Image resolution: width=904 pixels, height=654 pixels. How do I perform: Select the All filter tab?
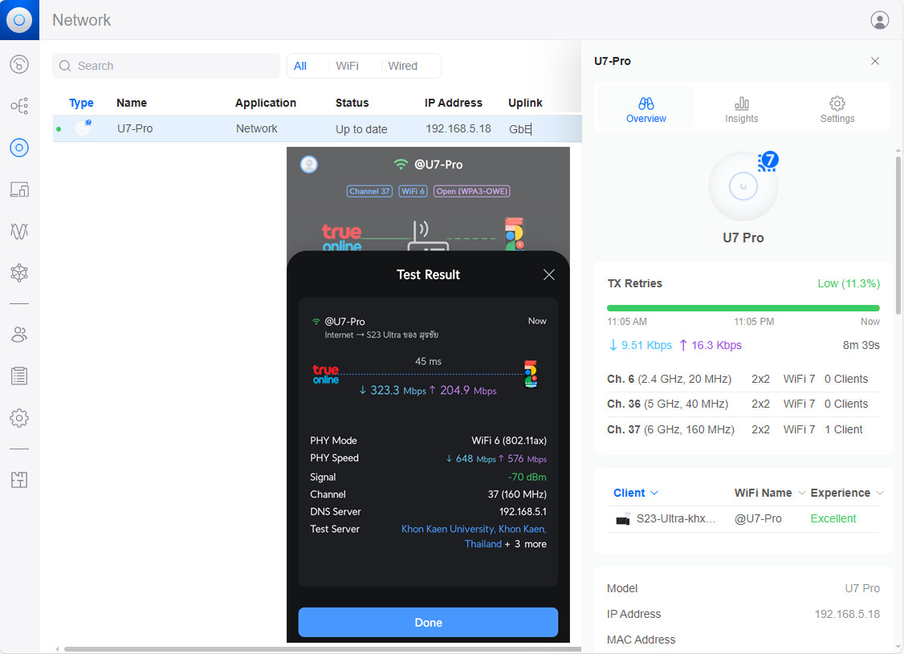300,66
